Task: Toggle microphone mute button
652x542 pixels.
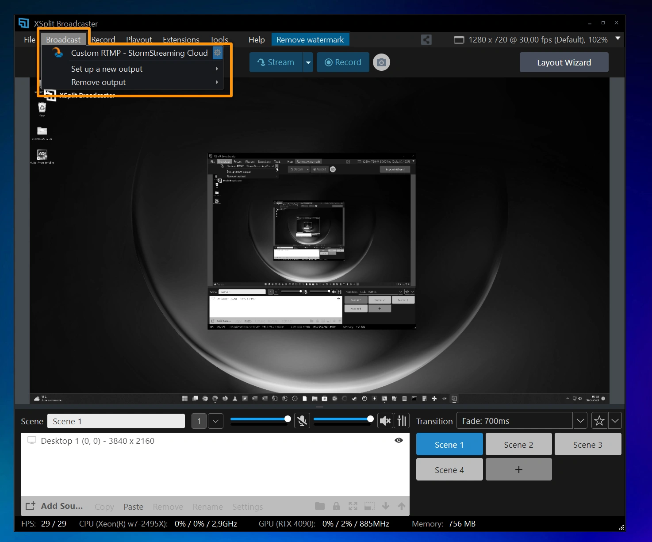Action: [x=302, y=421]
